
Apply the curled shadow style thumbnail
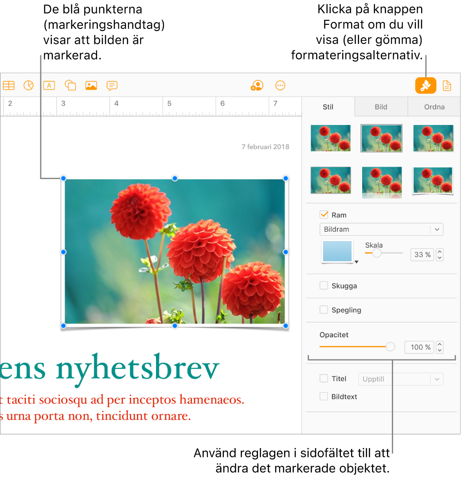433,181
